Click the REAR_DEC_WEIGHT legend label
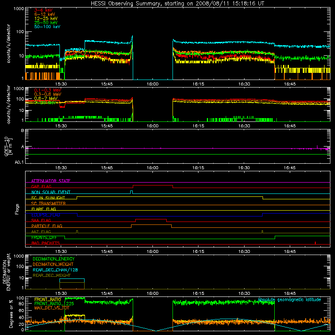 click(x=52, y=276)
